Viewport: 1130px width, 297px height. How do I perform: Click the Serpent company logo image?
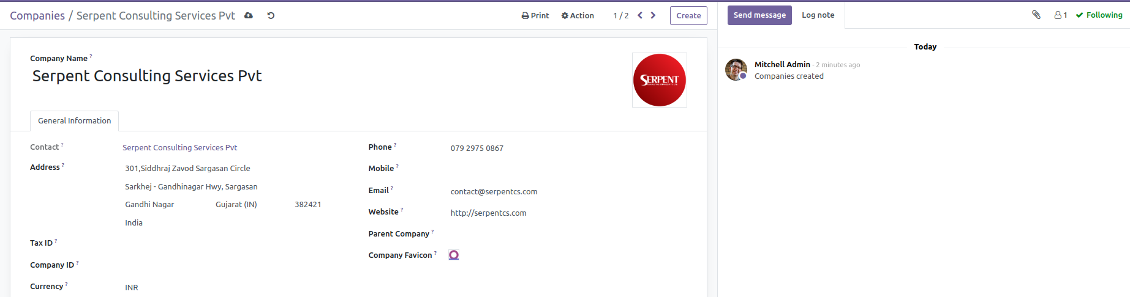(659, 80)
